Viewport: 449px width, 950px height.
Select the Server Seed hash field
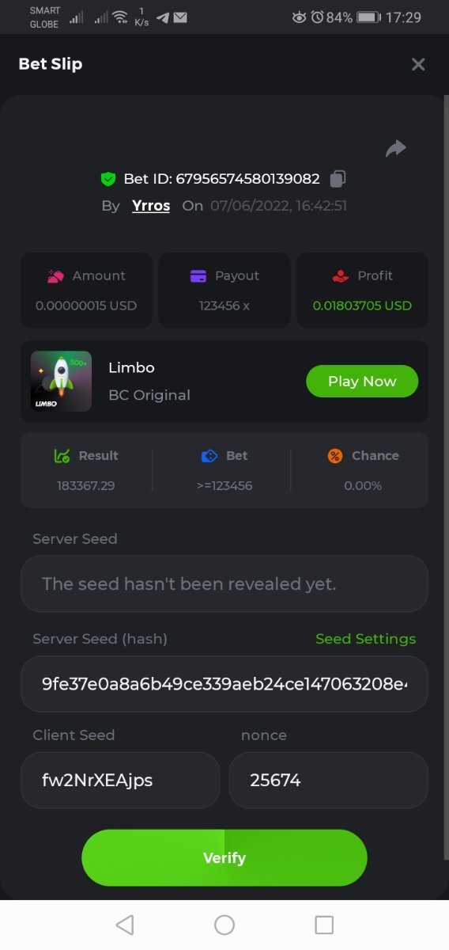pos(224,684)
